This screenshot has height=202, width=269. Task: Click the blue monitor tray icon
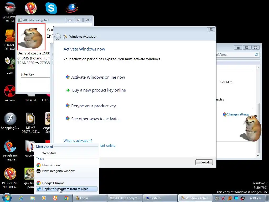coord(236,198)
